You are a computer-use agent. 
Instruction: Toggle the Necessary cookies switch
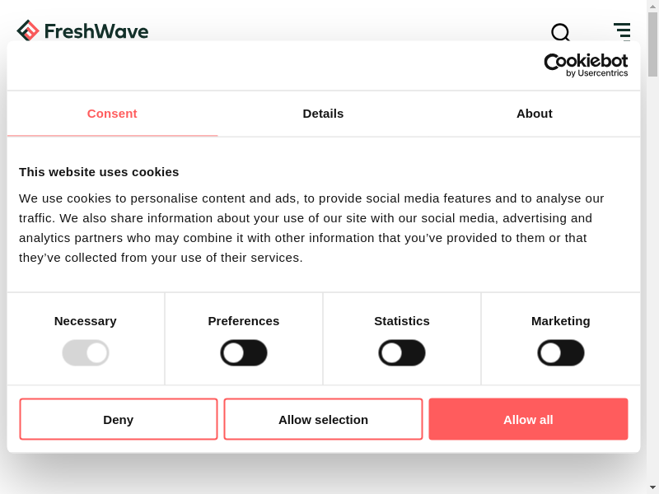(x=86, y=353)
